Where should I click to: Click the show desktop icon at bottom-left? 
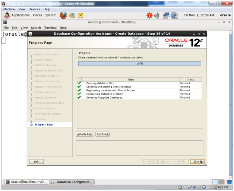(6, 182)
